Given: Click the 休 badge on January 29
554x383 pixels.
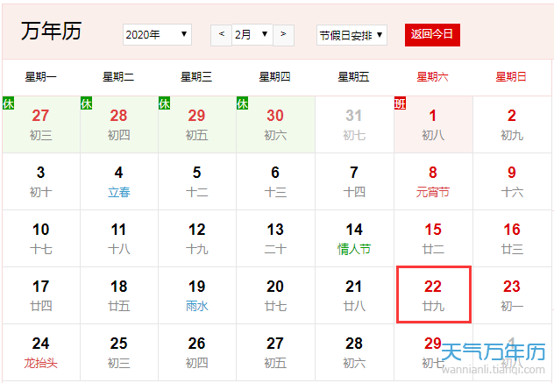Looking at the screenshot, I should pos(164,103).
